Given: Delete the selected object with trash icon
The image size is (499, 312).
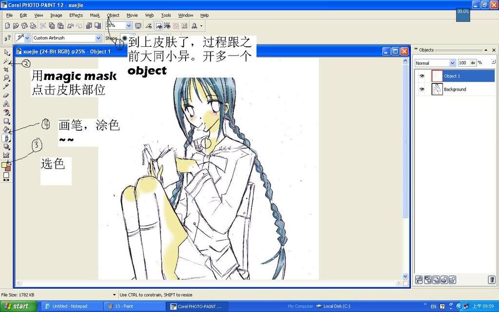Looking at the screenshot, I should 491,279.
